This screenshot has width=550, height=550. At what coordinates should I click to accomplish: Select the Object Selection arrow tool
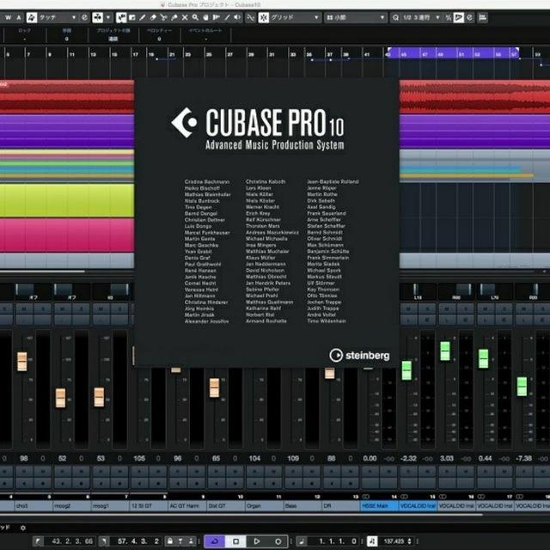click(121, 17)
